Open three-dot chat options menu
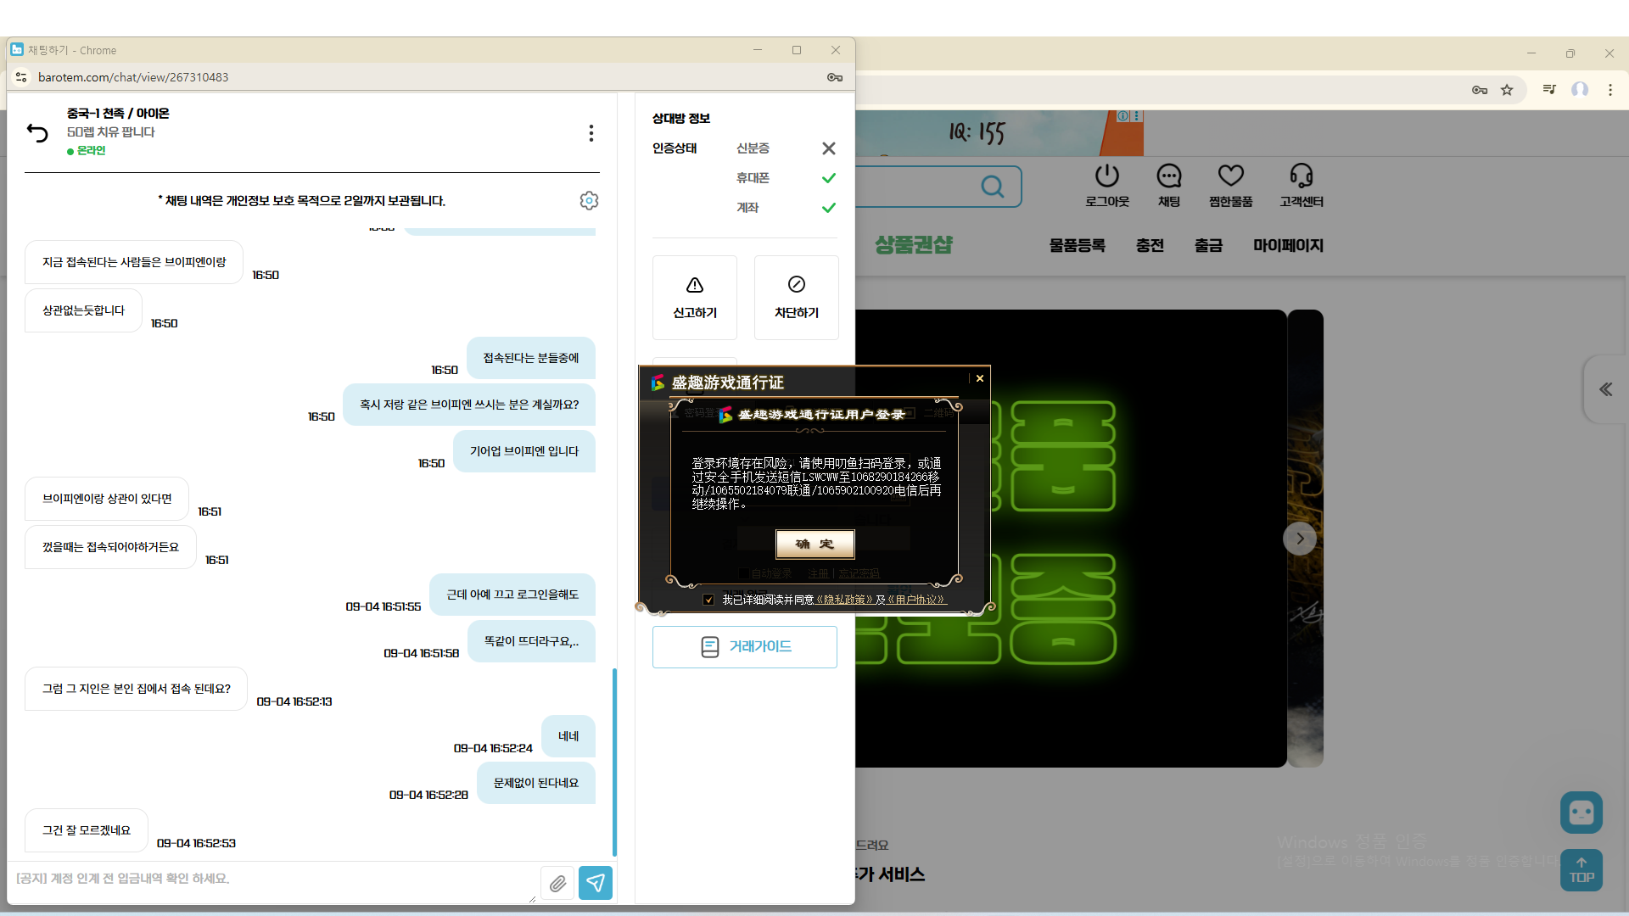 tap(591, 133)
